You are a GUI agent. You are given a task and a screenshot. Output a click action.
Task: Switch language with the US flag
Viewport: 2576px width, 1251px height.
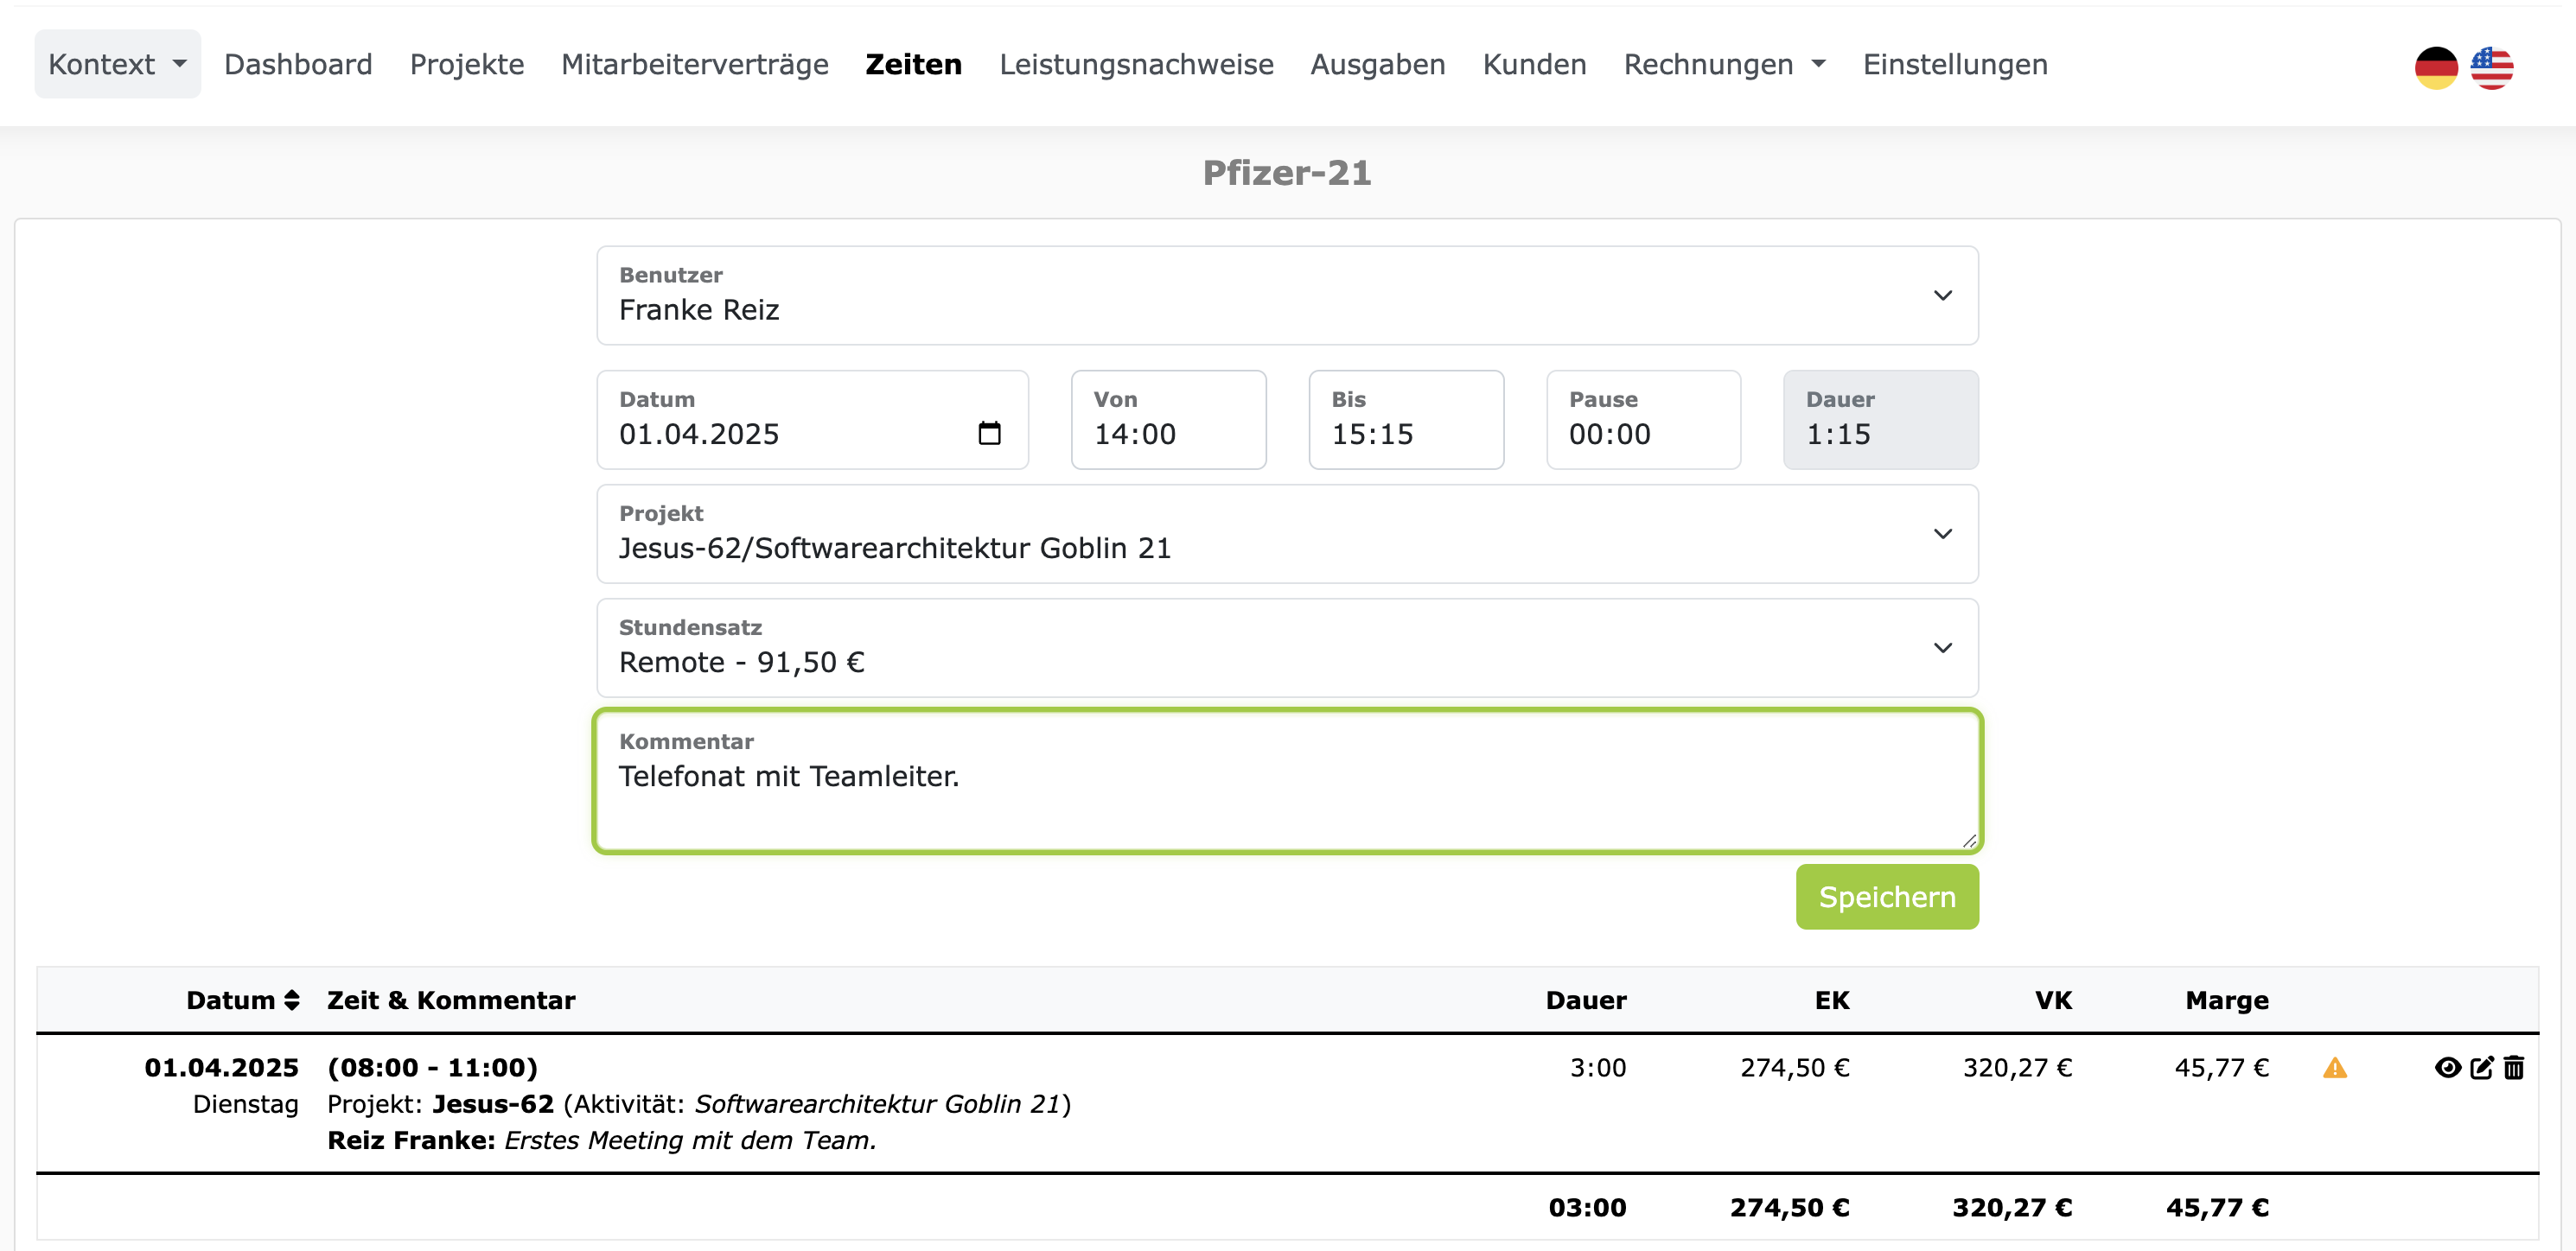click(2494, 67)
